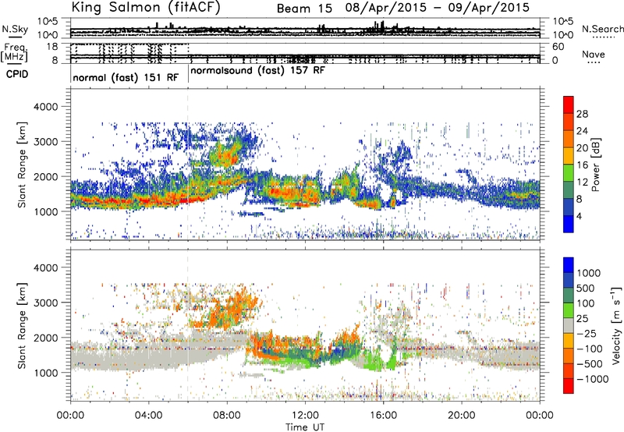This screenshot has height=432, width=624.
Task: Select the "N.Sky" legend label
Action: click(x=15, y=29)
